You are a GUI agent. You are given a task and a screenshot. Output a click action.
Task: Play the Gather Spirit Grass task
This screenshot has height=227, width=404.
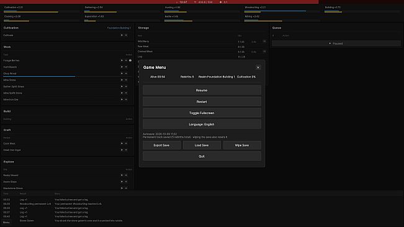(x=122, y=86)
